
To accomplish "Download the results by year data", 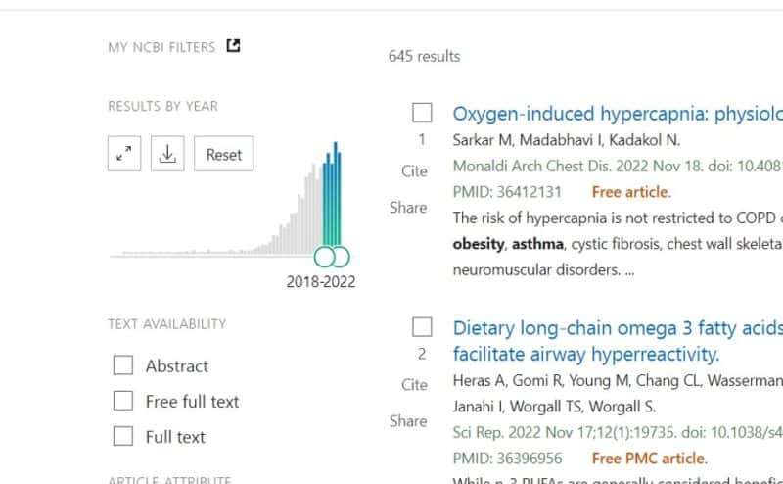I will pos(167,154).
